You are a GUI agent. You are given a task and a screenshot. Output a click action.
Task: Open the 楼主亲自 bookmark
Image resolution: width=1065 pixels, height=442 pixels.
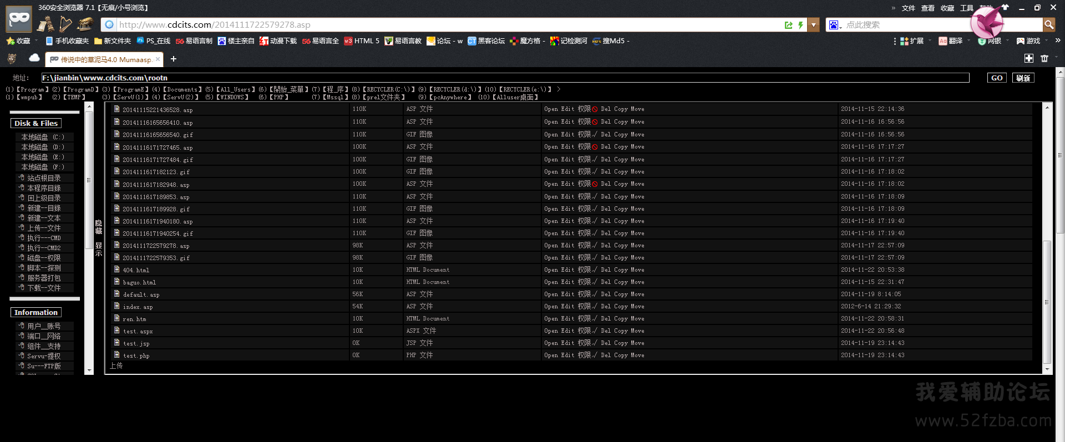click(x=236, y=40)
